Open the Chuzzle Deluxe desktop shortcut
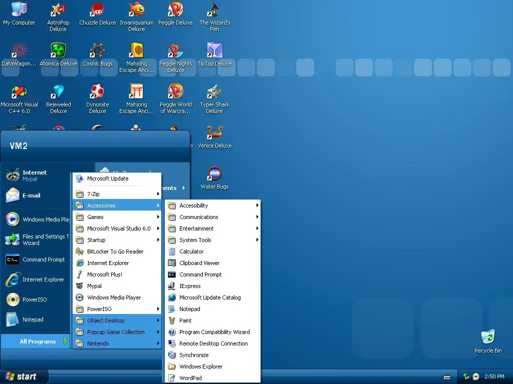 tap(98, 14)
